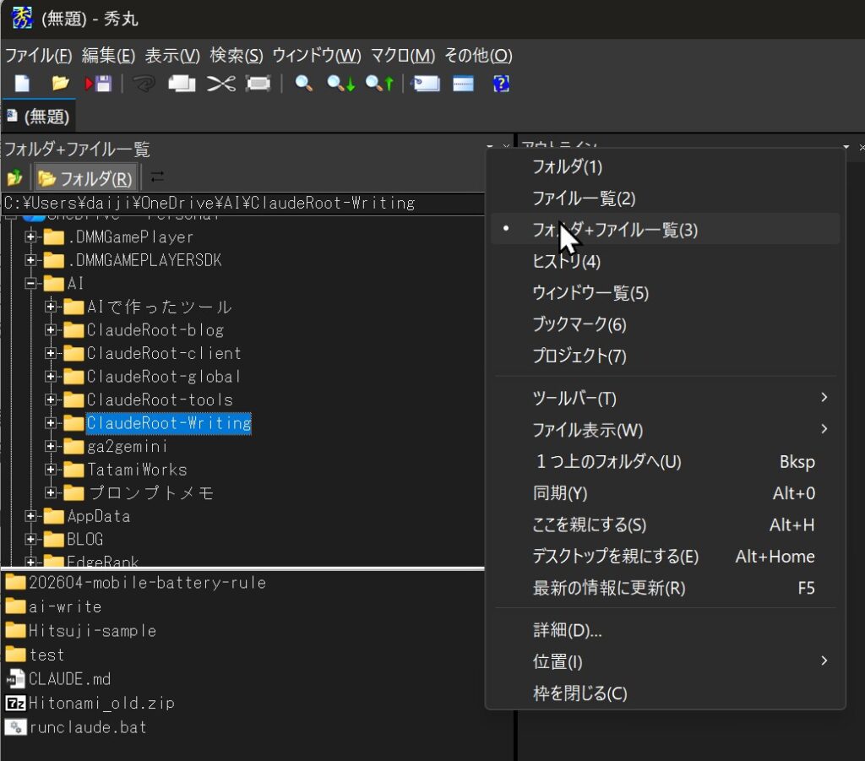This screenshot has height=761, width=865.
Task: Open Find with the magnifying glass icon
Action: 303,84
